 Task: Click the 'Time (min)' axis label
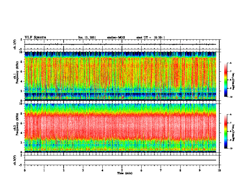click(125, 173)
